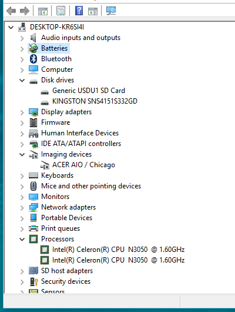Click the Security devices key icon
The image size is (235, 312).
click(x=33, y=281)
